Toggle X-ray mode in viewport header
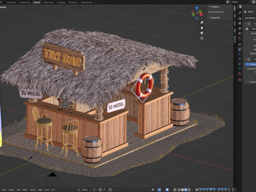This screenshot has width=256, height=192. [x=174, y=190]
